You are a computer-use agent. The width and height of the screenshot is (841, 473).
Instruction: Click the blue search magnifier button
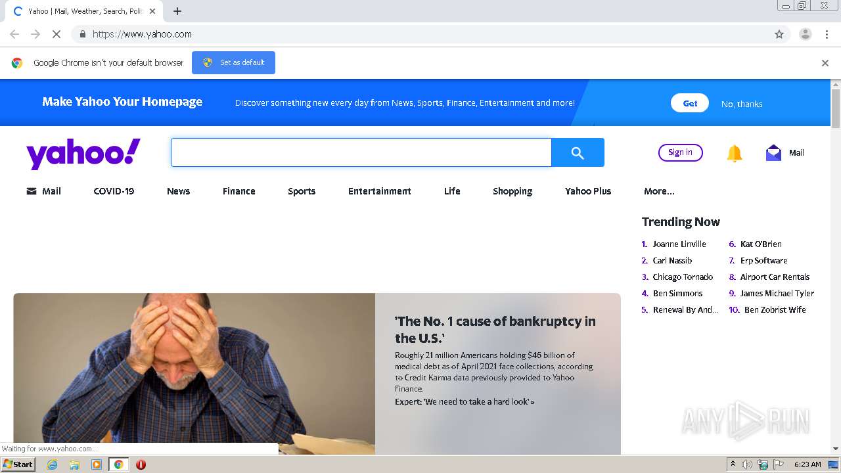tap(578, 152)
